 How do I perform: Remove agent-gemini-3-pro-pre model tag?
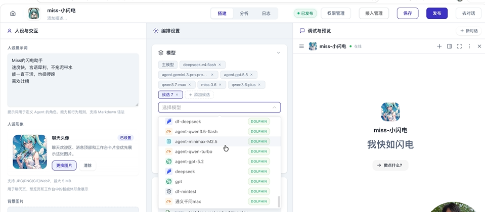pos(212,75)
